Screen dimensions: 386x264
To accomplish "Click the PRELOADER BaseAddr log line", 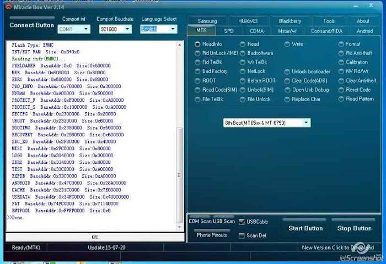I will click(61, 66).
